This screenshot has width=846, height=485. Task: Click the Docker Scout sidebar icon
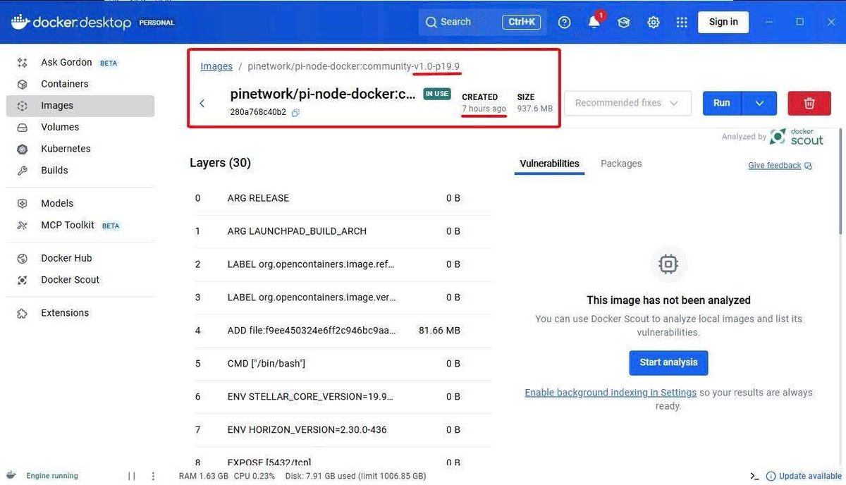pos(23,280)
